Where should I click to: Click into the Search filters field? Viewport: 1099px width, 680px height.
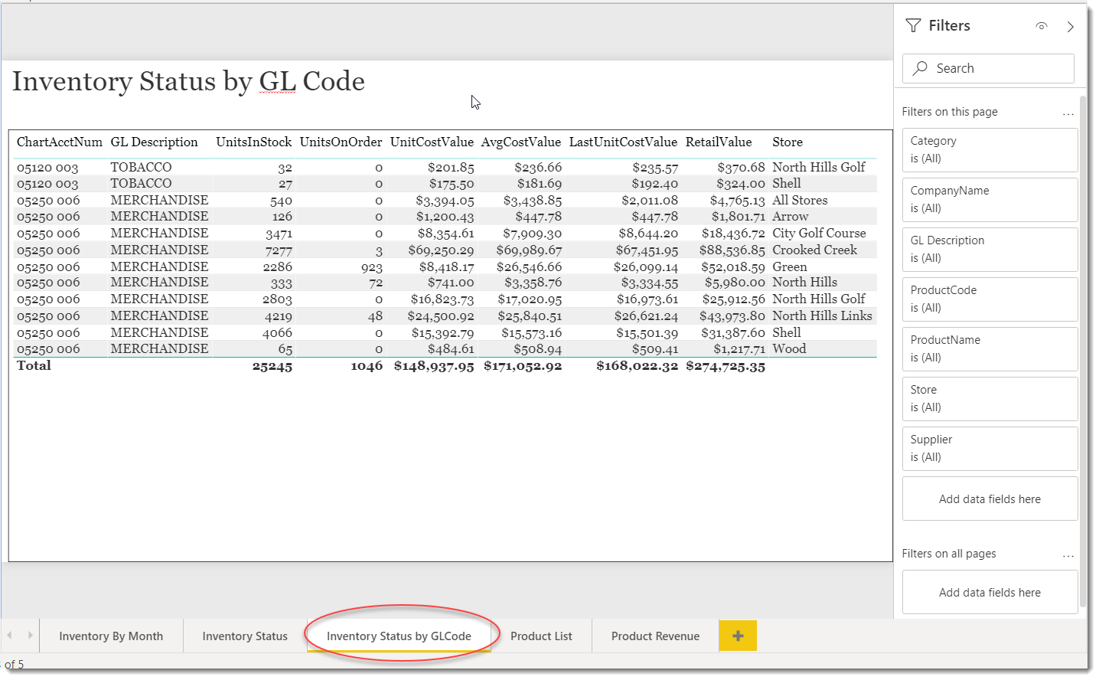point(987,68)
